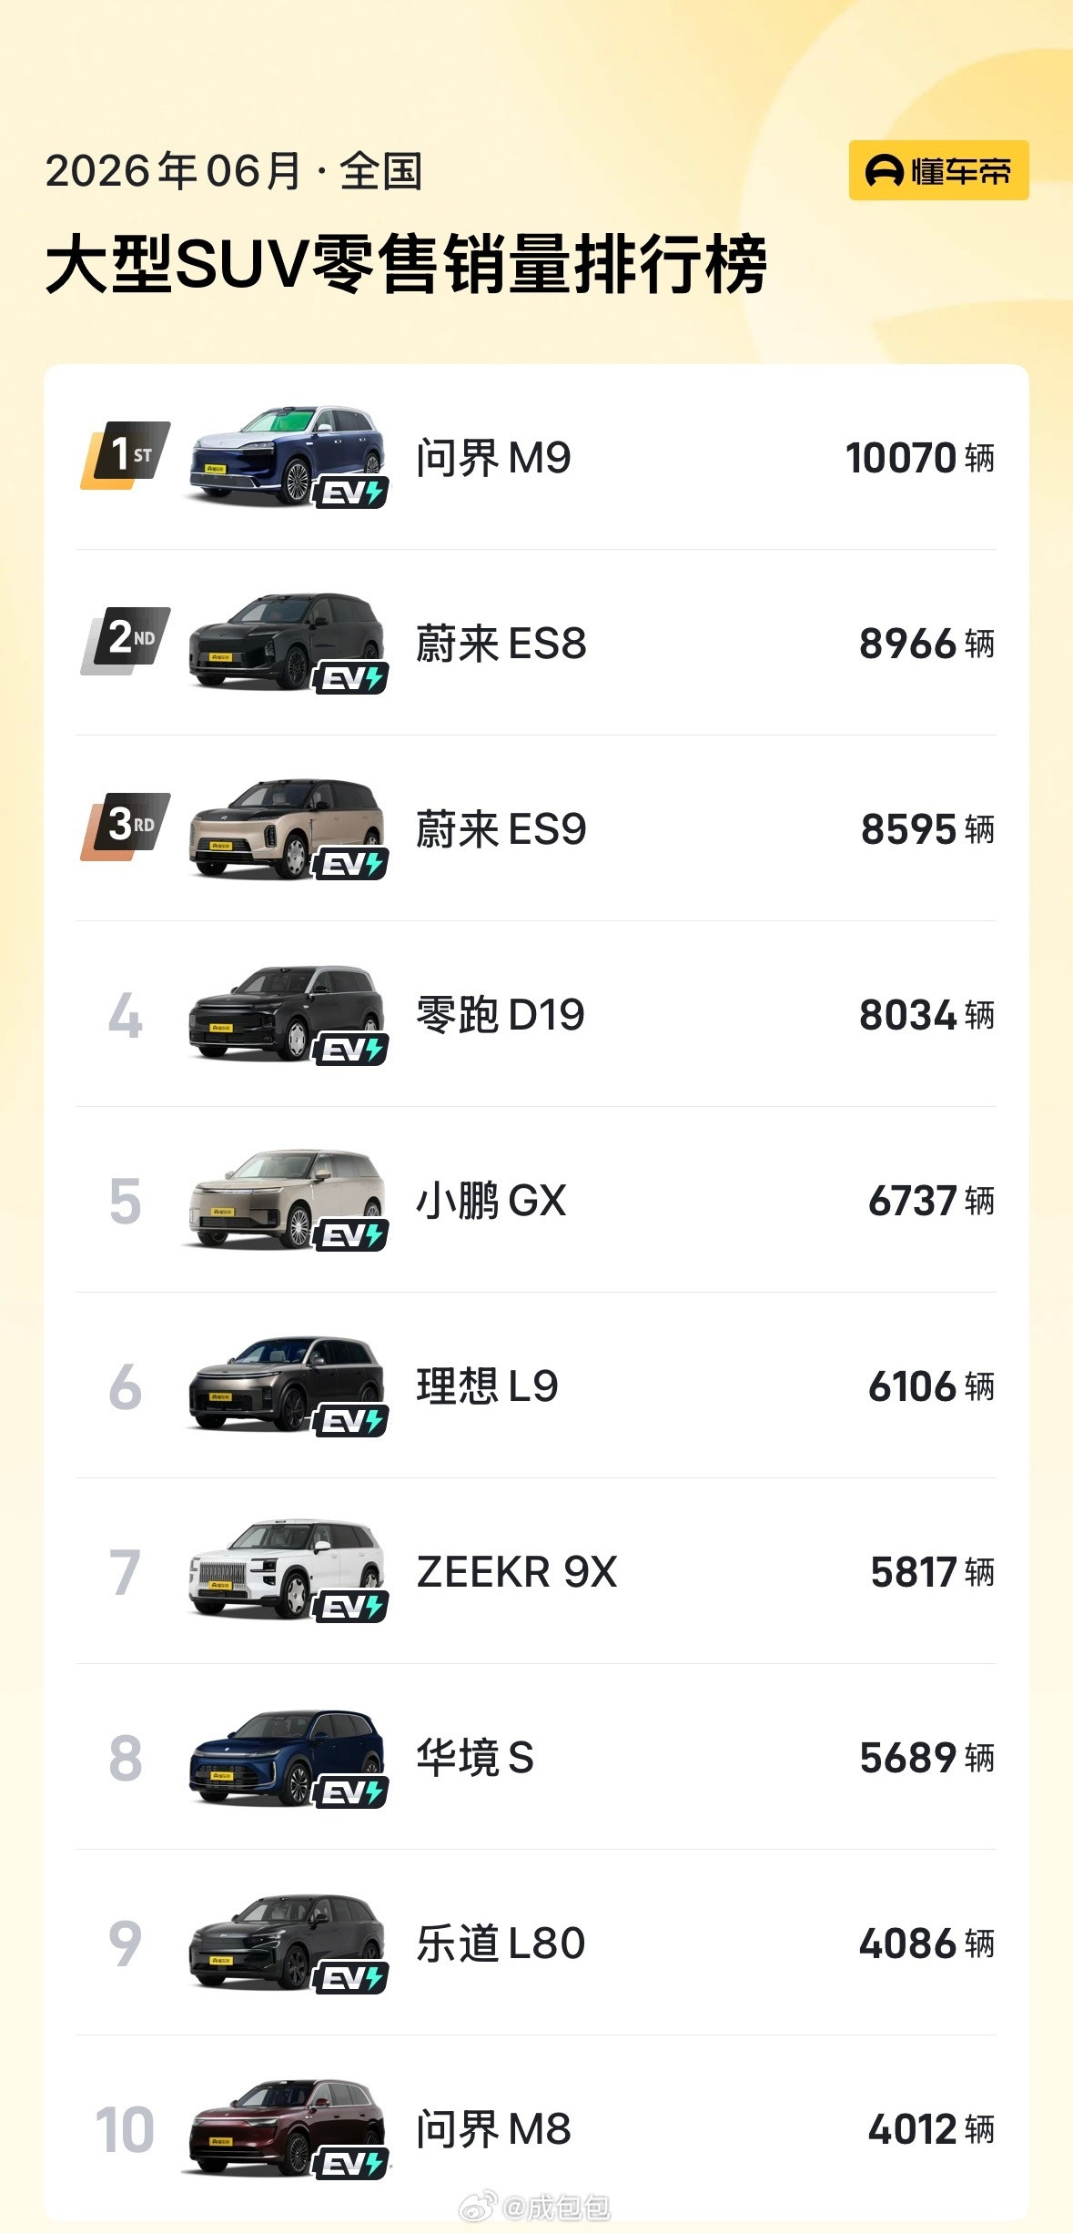Click the EV badge on 问界 M8
Viewport: 1073px width, 2233px height.
(x=351, y=2164)
